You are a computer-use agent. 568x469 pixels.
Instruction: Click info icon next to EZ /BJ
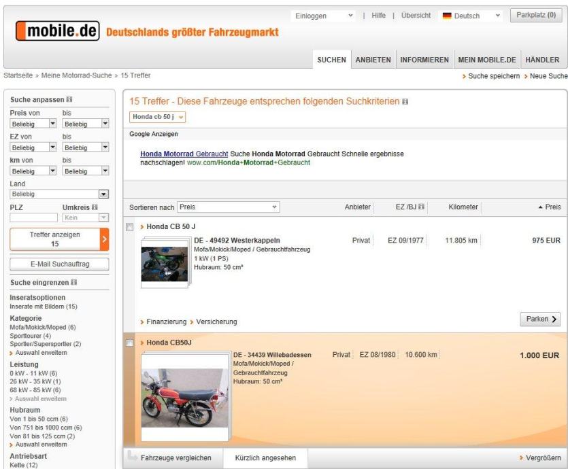(421, 207)
